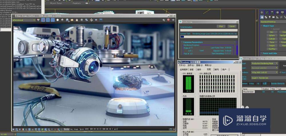Click Stop in the Rendering dialog
Viewport: 286px width, 136px height.
click(221, 26)
